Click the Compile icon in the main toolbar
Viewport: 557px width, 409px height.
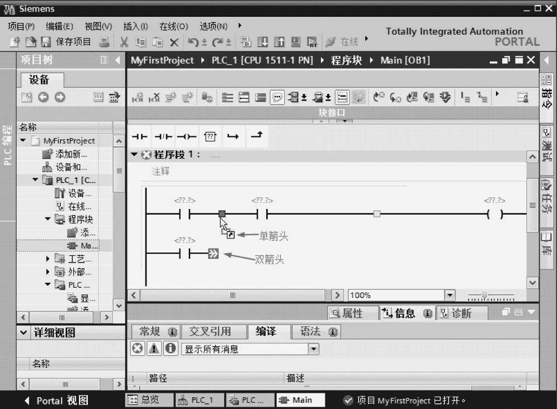click(246, 42)
